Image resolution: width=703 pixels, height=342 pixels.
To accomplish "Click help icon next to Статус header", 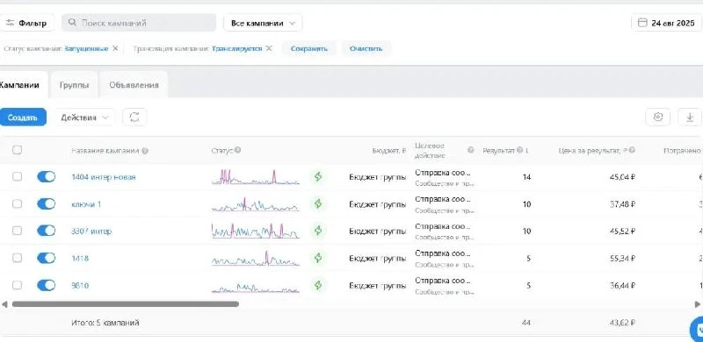I will tap(237, 150).
